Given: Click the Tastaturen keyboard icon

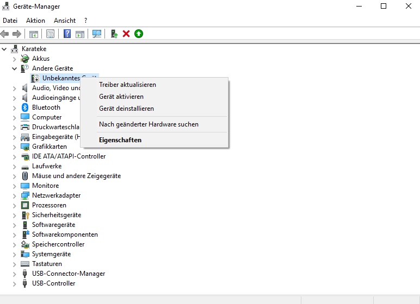Looking at the screenshot, I should 25,264.
